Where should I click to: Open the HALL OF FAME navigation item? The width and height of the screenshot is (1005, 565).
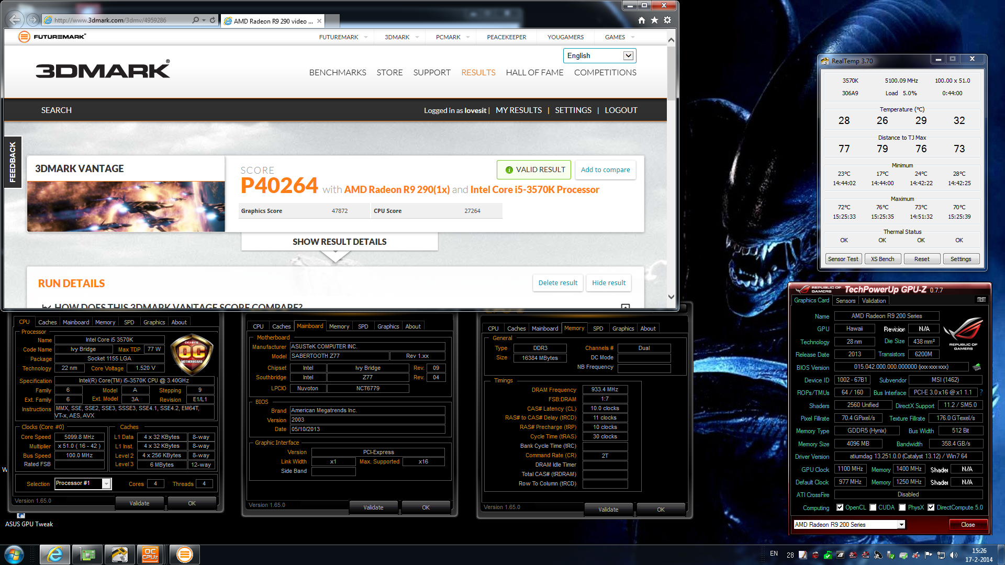tap(534, 73)
